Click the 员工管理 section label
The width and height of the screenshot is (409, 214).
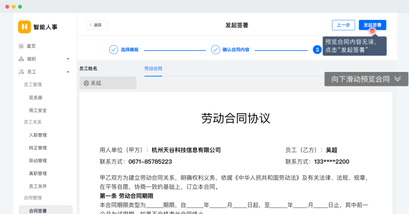click(x=33, y=85)
